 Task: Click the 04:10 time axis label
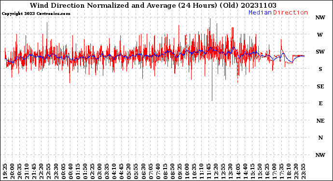114,171
